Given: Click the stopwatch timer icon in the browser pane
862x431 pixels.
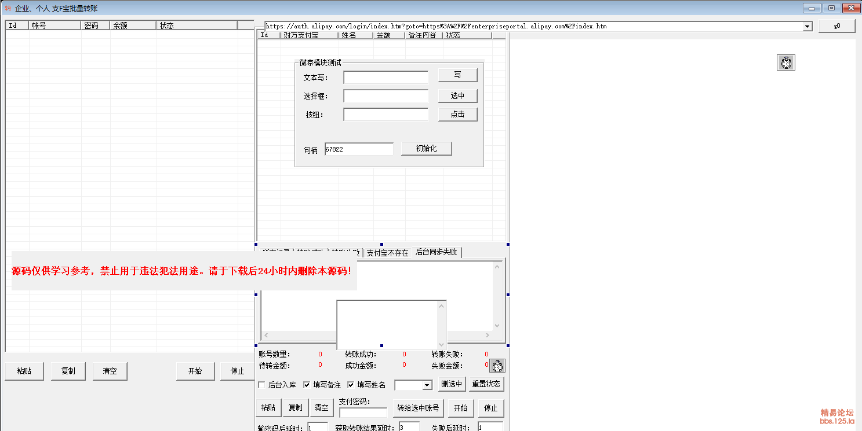Looking at the screenshot, I should (x=785, y=62).
